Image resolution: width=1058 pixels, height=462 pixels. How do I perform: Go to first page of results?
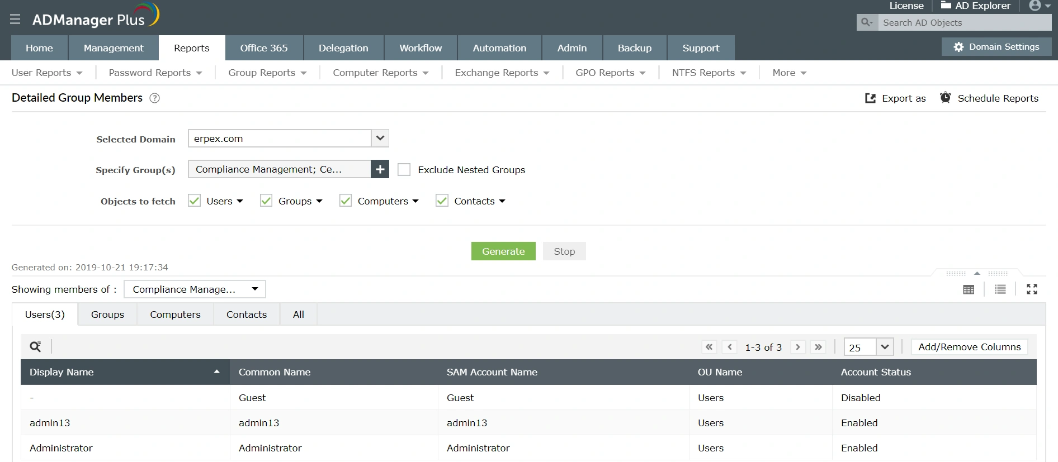(709, 347)
